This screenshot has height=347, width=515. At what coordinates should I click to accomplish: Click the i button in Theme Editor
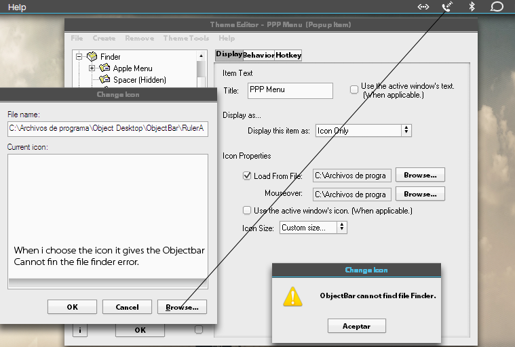[80, 330]
